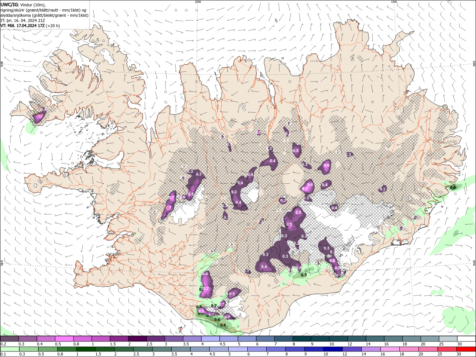Screen dimensions: 476x357
Task: Select the dark teal swatch labeled 8 in top legend row
Action: [x=302, y=339]
